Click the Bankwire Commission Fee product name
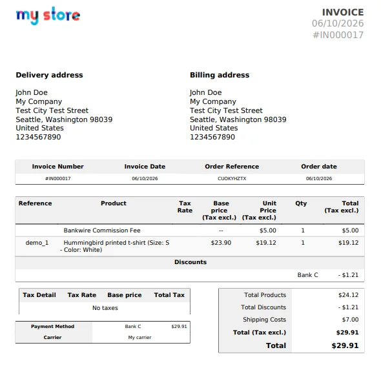 point(102,231)
